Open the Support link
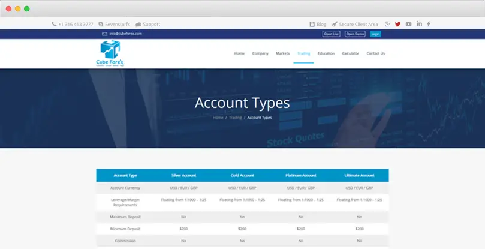 tap(148, 24)
